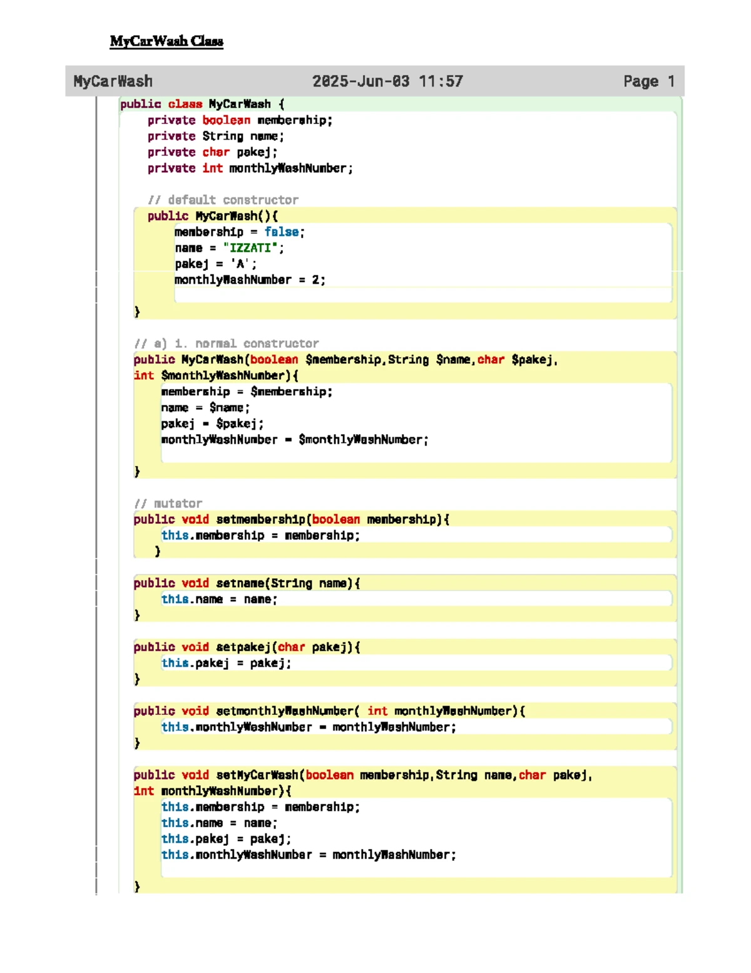
Task: Click 'public MyCarWash(boolean $membership' constructor line
Action: pyautogui.click(x=345, y=360)
